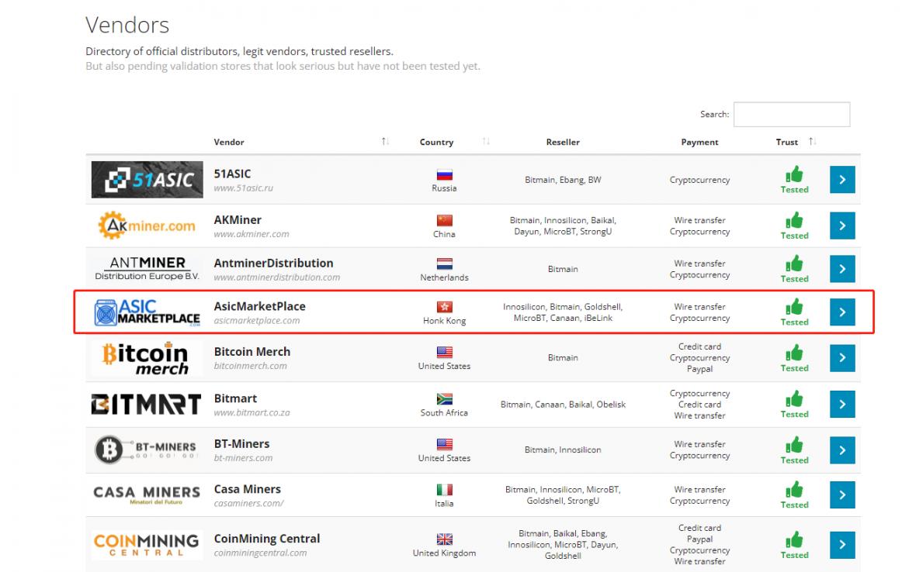Open AsicMarketPlace details with arrow button
The height and width of the screenshot is (572, 902).
pos(842,312)
